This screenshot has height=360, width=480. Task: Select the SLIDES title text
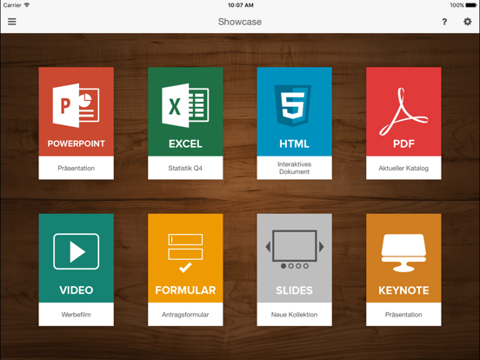coord(295,290)
